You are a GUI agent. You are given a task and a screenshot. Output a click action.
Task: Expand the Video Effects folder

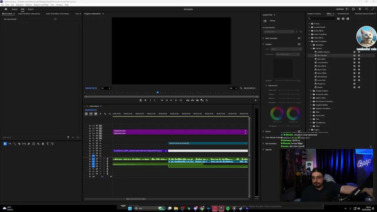tap(309, 38)
